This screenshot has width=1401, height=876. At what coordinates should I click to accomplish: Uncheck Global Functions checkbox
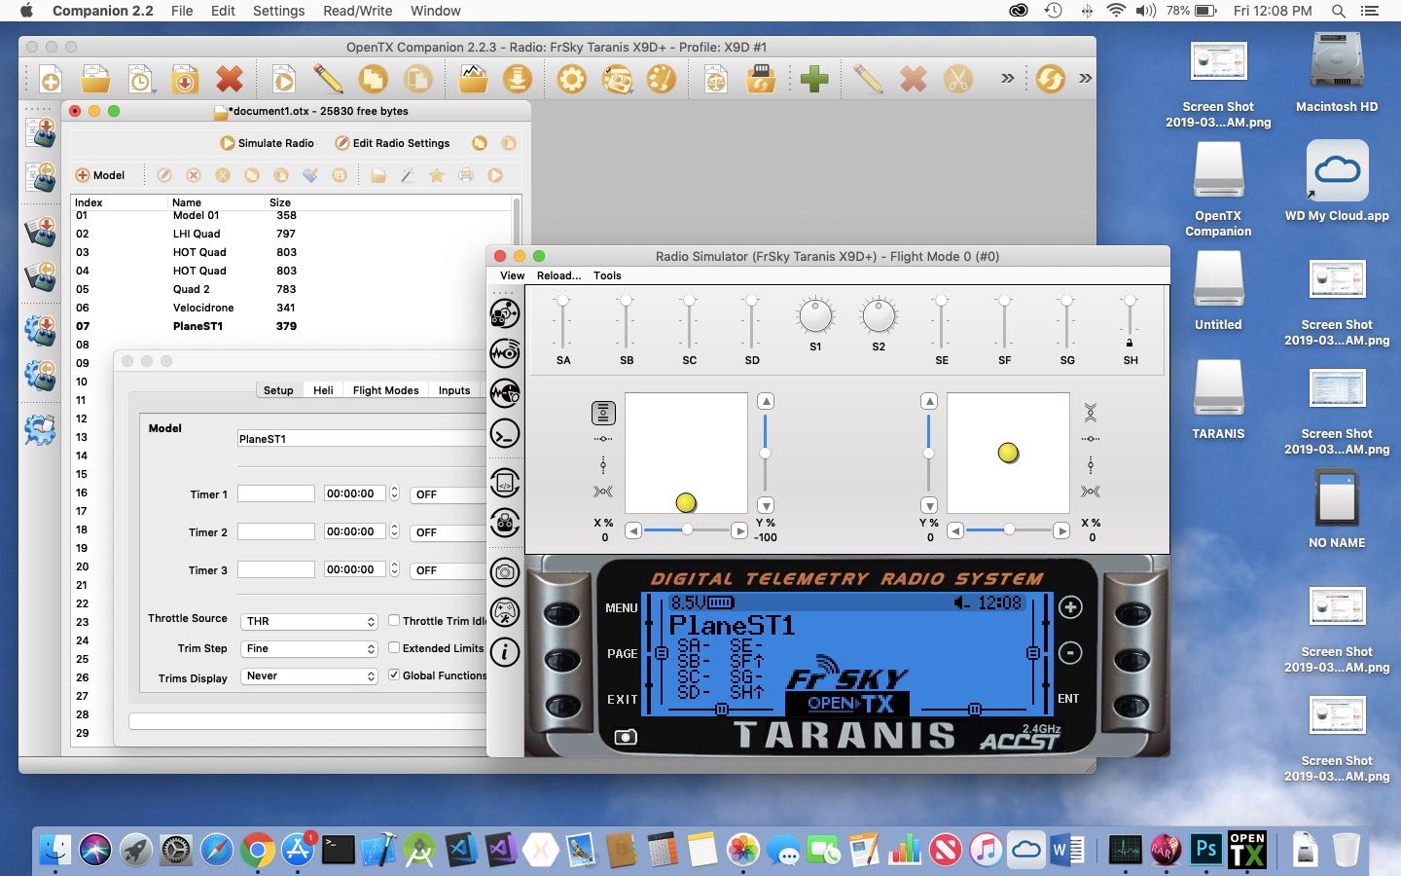pyautogui.click(x=394, y=675)
